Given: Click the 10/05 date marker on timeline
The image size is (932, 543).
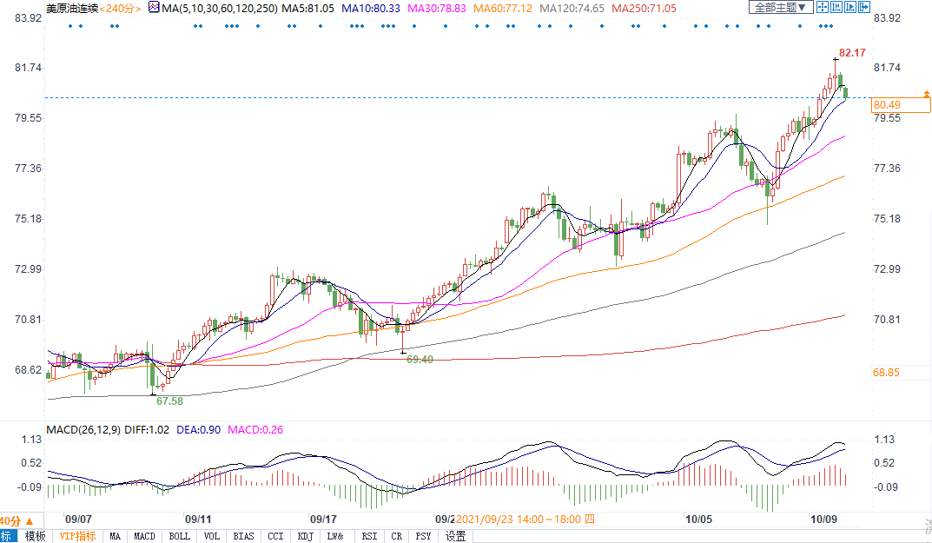Looking at the screenshot, I should (698, 519).
